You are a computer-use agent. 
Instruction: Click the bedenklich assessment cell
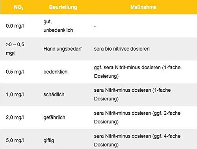[55, 72]
